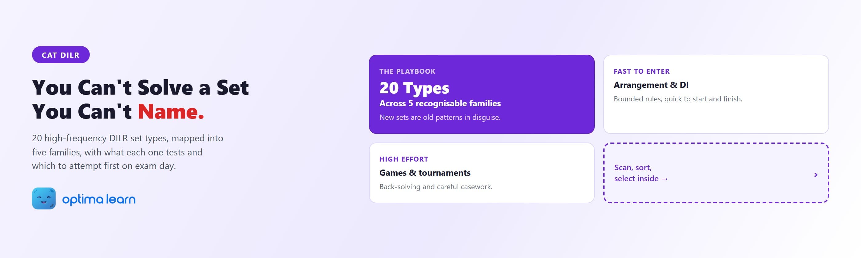Click the '20 high-frequency DILR set types' paragraph
This screenshot has height=258, width=861.
click(x=128, y=152)
